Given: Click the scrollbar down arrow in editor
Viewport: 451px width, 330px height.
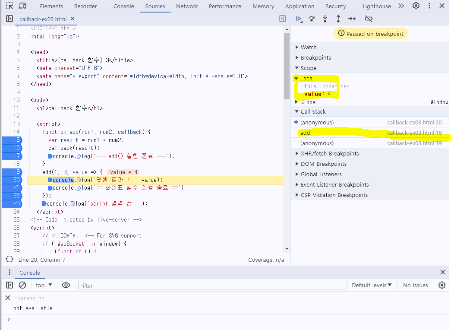Looking at the screenshot, I should click(287, 248).
